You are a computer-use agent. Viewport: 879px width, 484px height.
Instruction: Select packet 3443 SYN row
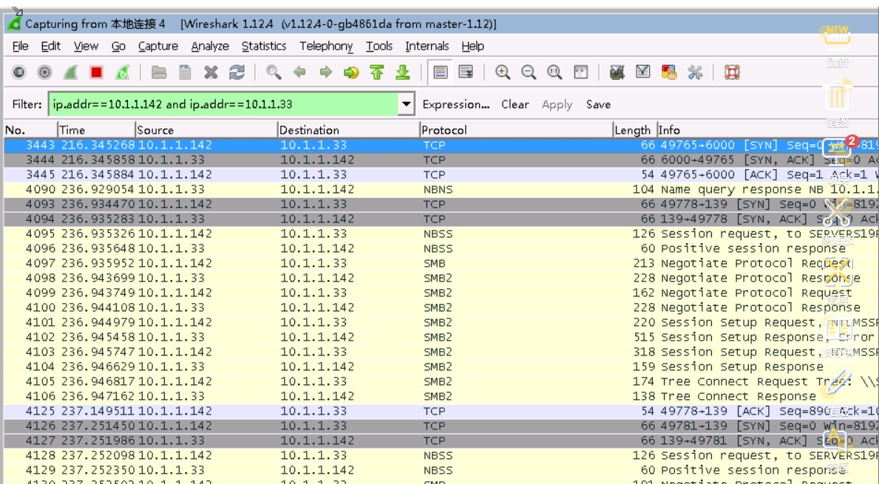[441, 145]
